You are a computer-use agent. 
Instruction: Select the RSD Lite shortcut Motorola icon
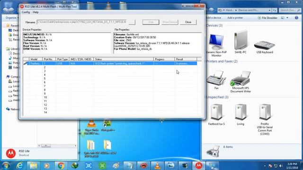[x=10, y=153]
